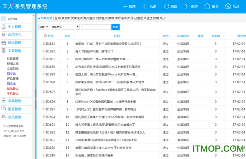Check the box for ID:830
The width and height of the screenshot is (246, 159).
pos(44,66)
